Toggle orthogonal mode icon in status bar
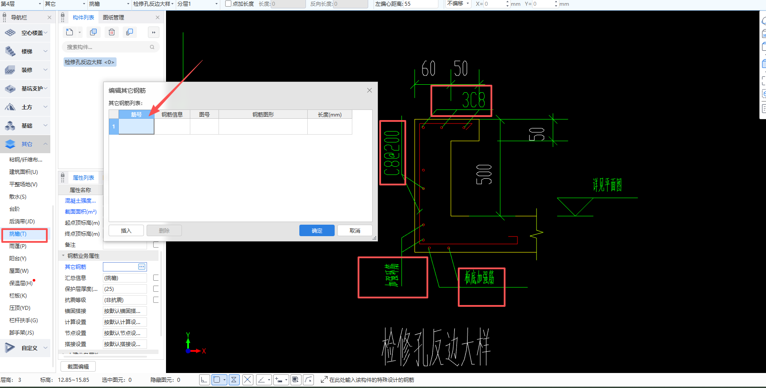 click(x=204, y=380)
